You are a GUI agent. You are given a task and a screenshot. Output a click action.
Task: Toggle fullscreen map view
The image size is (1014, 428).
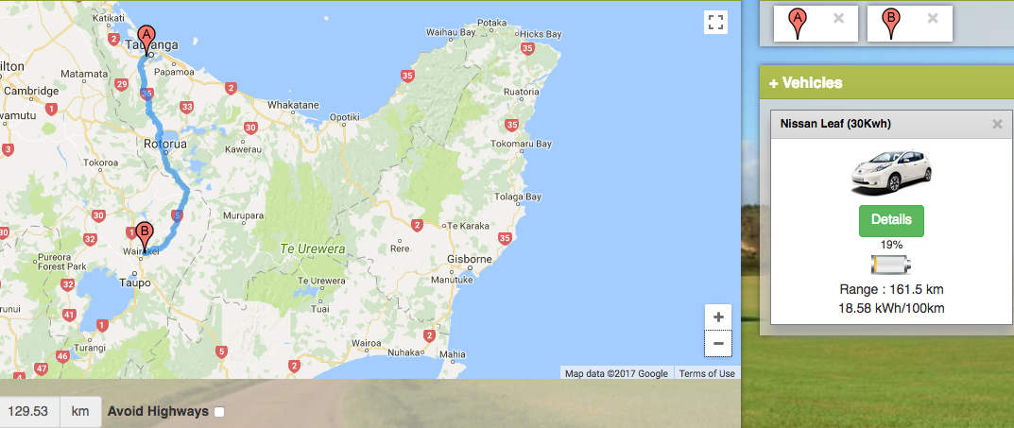tap(715, 23)
